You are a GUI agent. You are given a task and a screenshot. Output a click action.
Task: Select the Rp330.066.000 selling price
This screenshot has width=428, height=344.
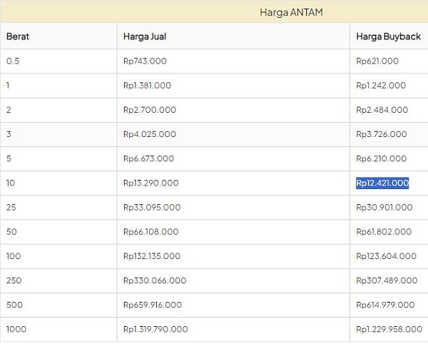(x=154, y=280)
